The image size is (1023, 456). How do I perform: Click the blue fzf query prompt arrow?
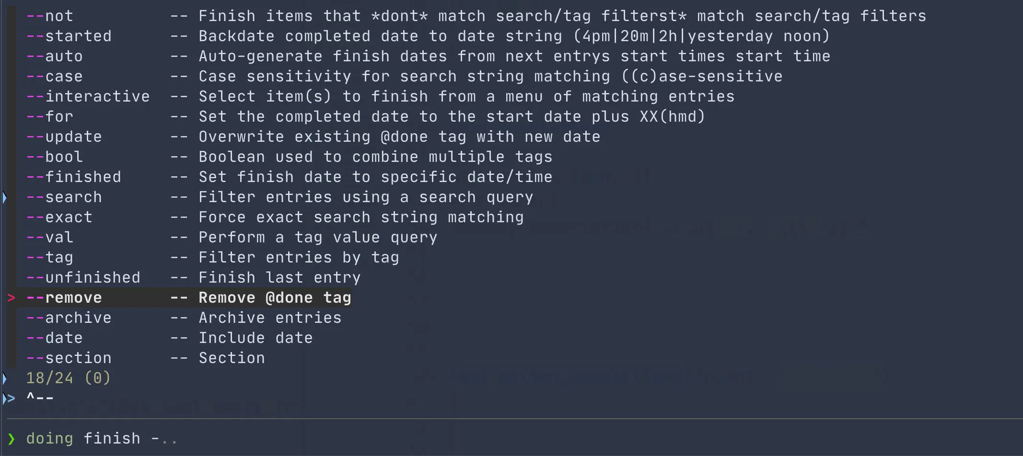click(x=11, y=398)
